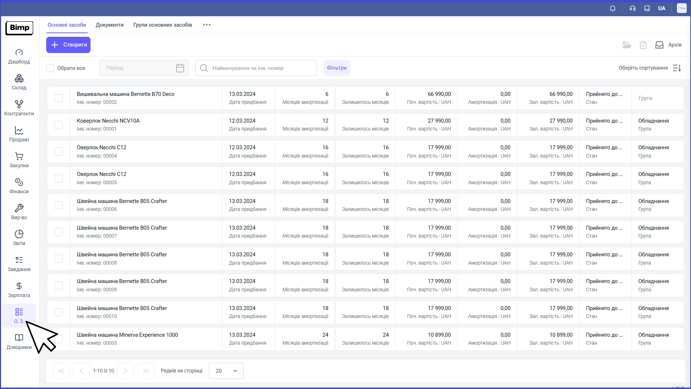Open the user profile avatar

[682, 8]
